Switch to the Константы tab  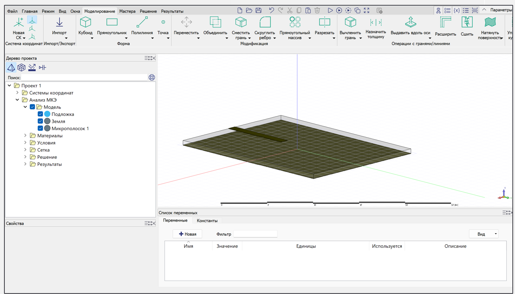click(x=207, y=221)
